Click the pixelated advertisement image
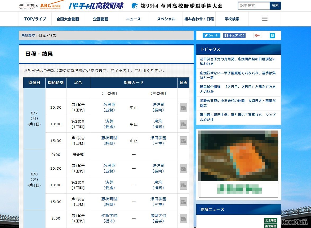This screenshot has width=311, height=228. click(x=238, y=164)
